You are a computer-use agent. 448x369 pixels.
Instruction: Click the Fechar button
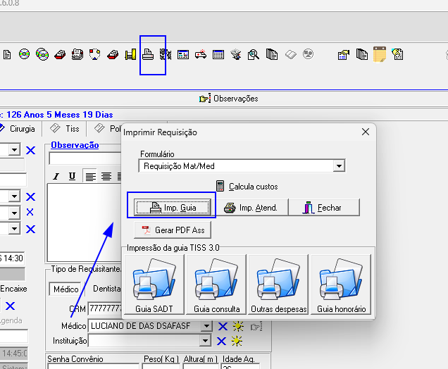click(324, 207)
